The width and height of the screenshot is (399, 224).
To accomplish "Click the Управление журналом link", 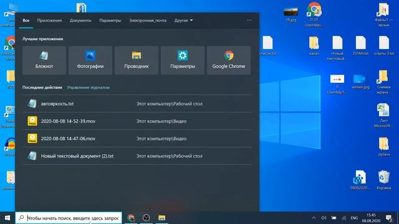I will coord(89,87).
